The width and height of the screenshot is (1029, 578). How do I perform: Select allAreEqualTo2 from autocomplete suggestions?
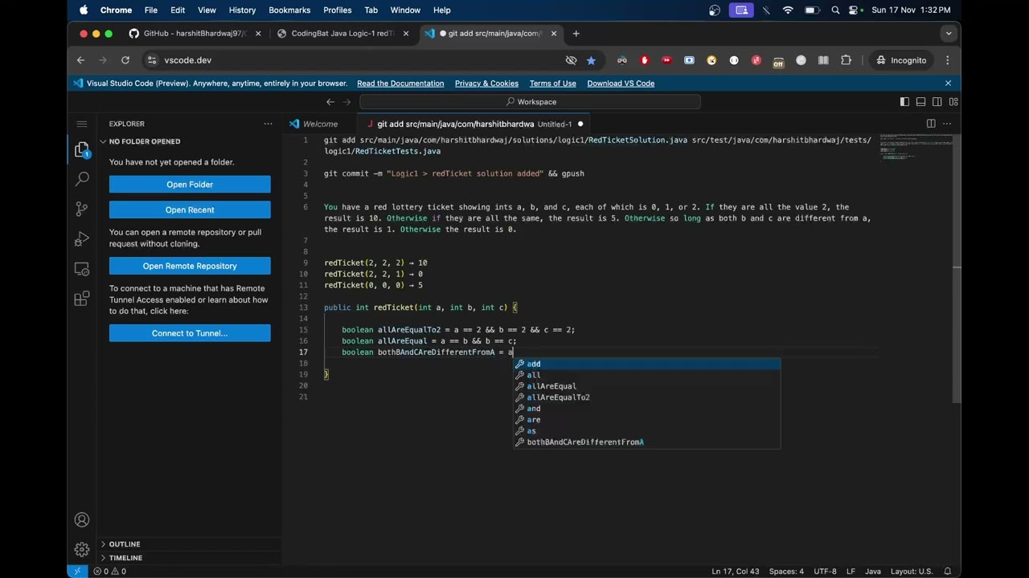558,397
